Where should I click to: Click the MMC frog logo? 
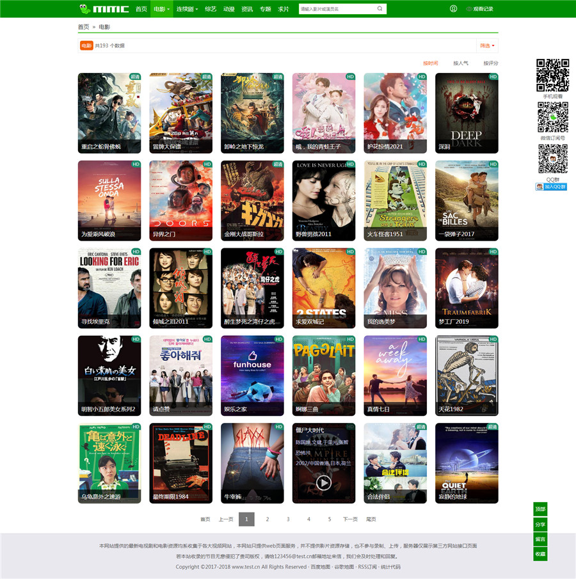(104, 9)
